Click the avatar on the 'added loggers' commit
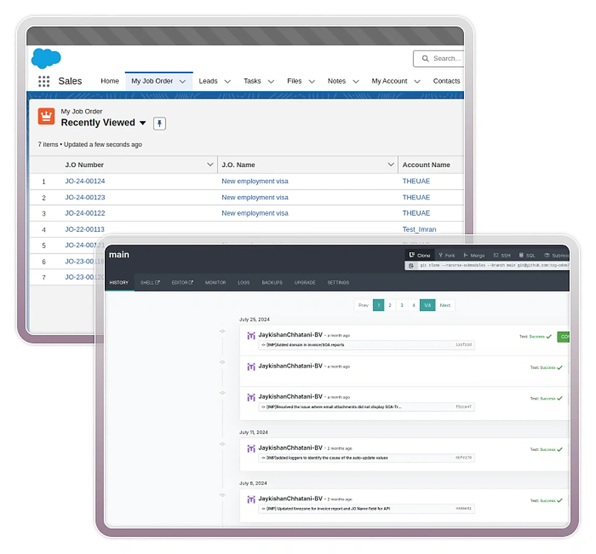The height and width of the screenshot is (554, 596). click(x=251, y=448)
